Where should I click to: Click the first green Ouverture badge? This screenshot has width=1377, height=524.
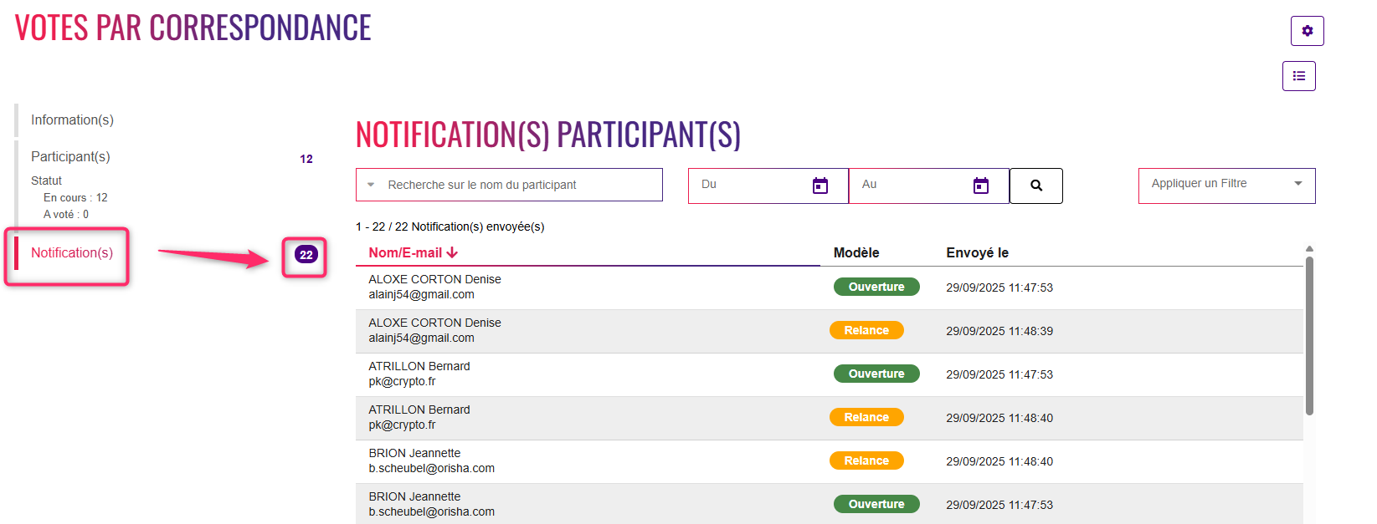click(x=876, y=287)
